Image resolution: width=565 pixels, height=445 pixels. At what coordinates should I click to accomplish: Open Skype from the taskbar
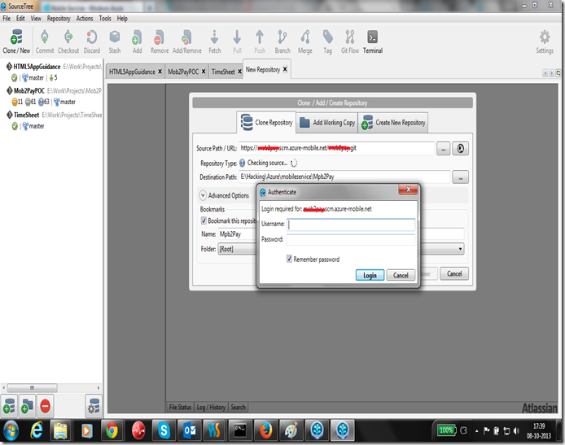164,430
